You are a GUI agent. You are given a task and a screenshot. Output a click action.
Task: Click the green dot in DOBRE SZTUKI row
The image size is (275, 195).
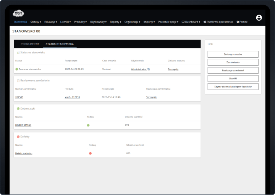(x=88, y=125)
